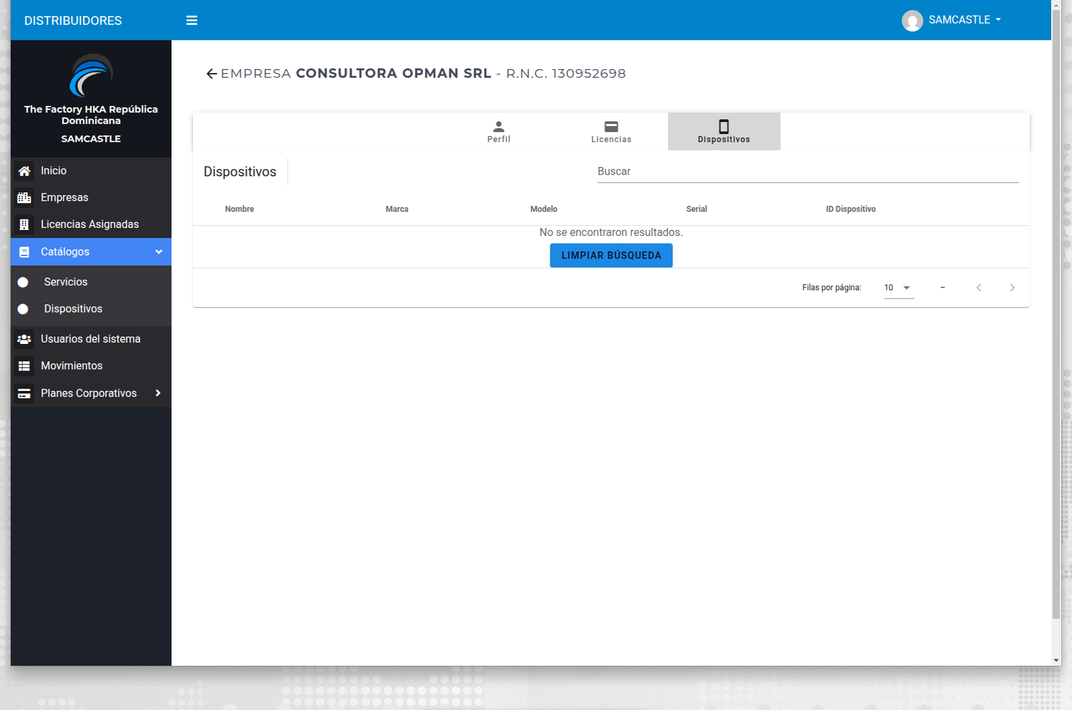Click the LIMPIAR BÚSQUEDA button
Image resolution: width=1072 pixels, height=710 pixels.
(611, 255)
